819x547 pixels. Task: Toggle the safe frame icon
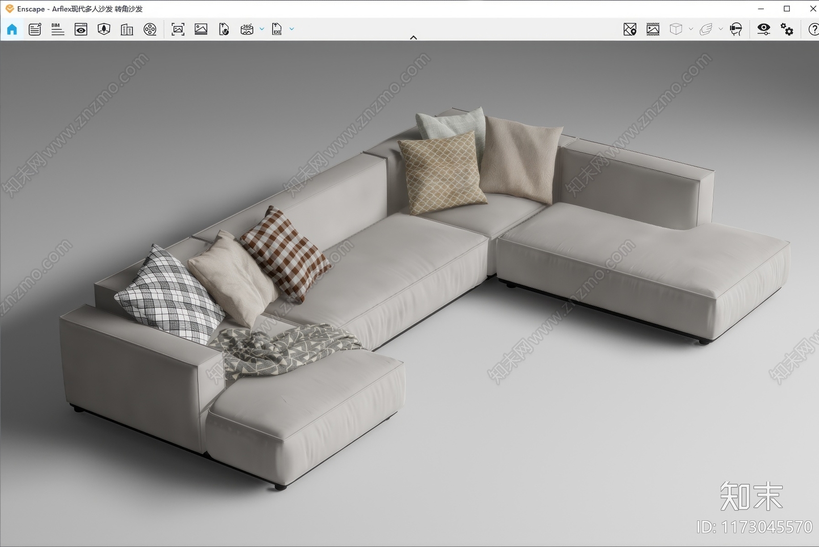(x=653, y=29)
